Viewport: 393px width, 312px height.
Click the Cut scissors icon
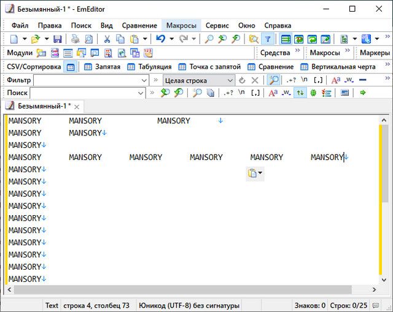[107, 39]
